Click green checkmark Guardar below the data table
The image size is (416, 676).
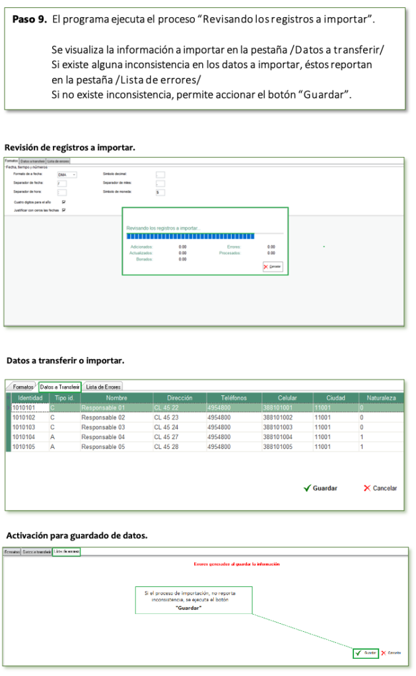click(x=320, y=489)
